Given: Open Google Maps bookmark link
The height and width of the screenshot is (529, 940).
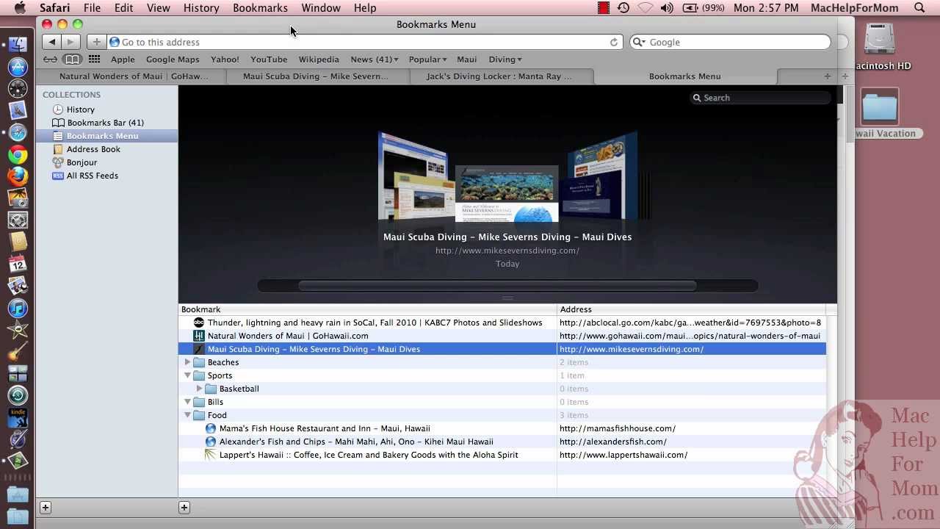Looking at the screenshot, I should pyautogui.click(x=173, y=60).
